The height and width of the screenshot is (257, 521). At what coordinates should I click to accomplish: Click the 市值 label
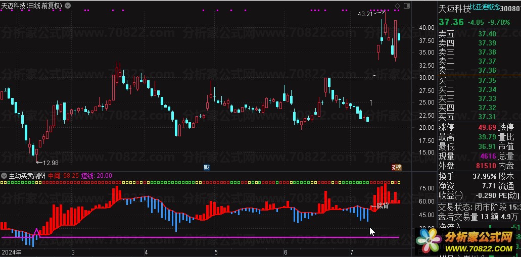506,146
